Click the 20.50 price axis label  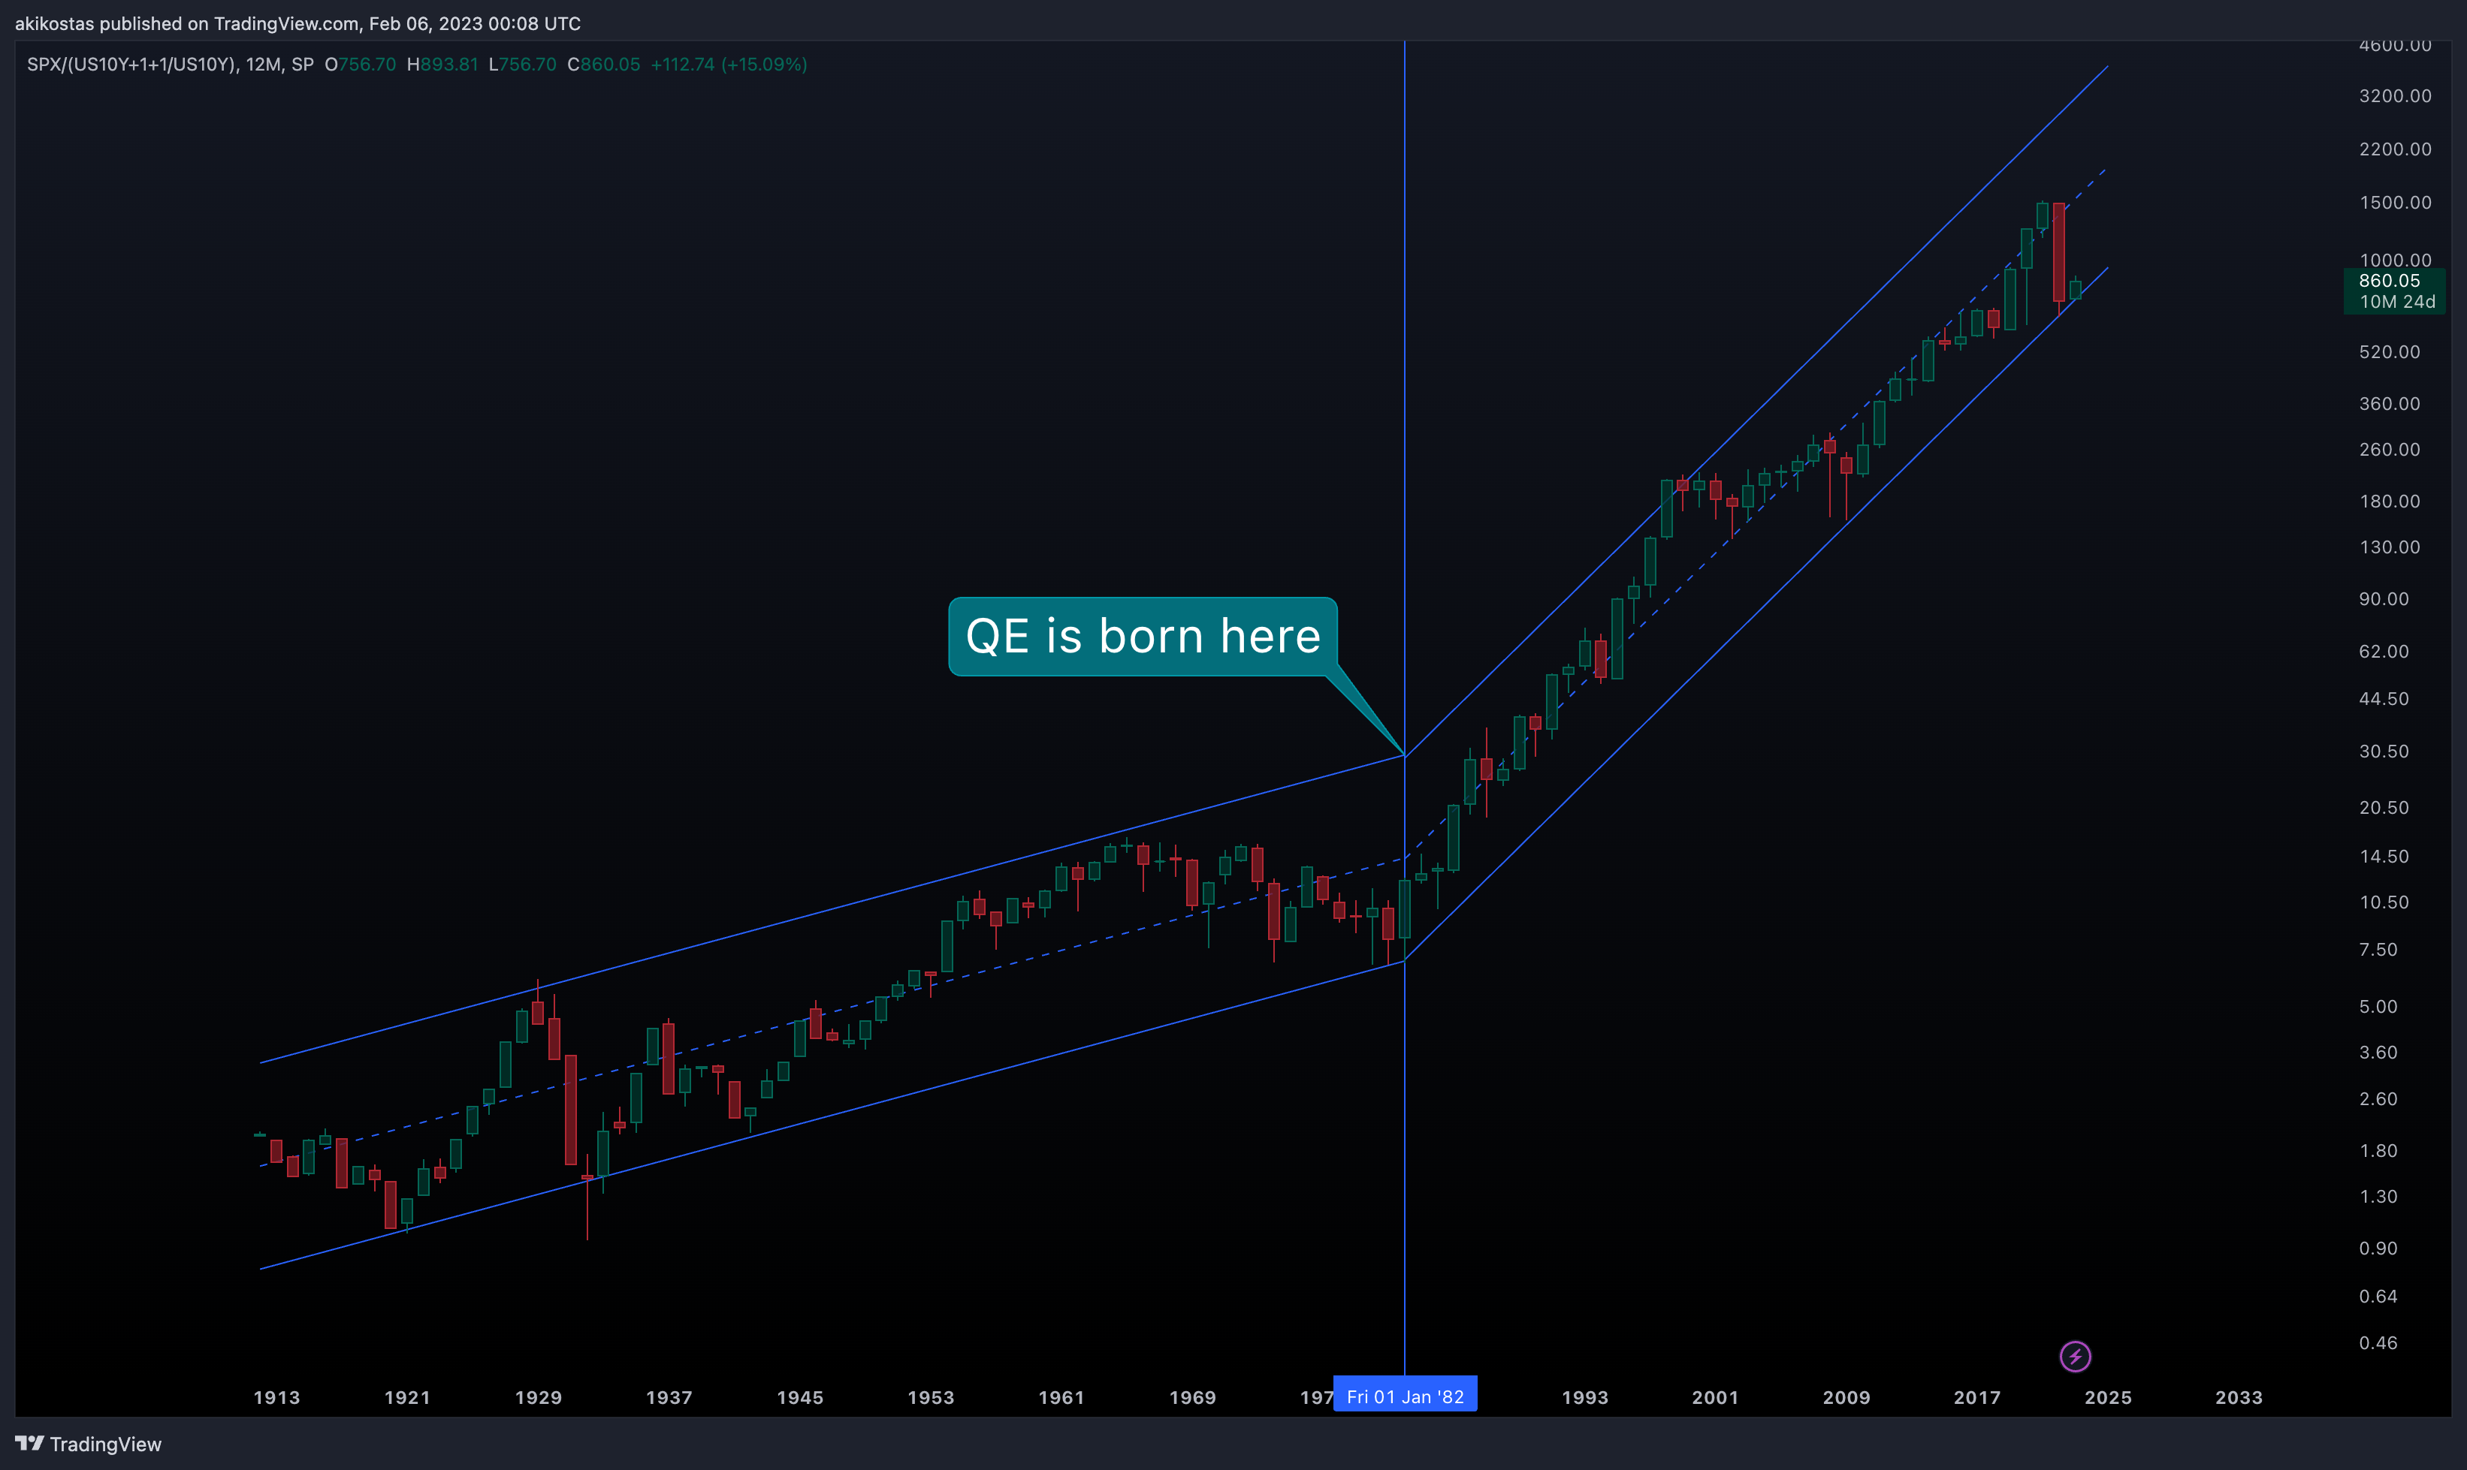(2384, 809)
